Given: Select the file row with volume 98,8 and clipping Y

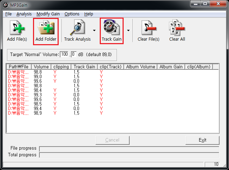Looking at the screenshot, I should (x=112, y=72).
